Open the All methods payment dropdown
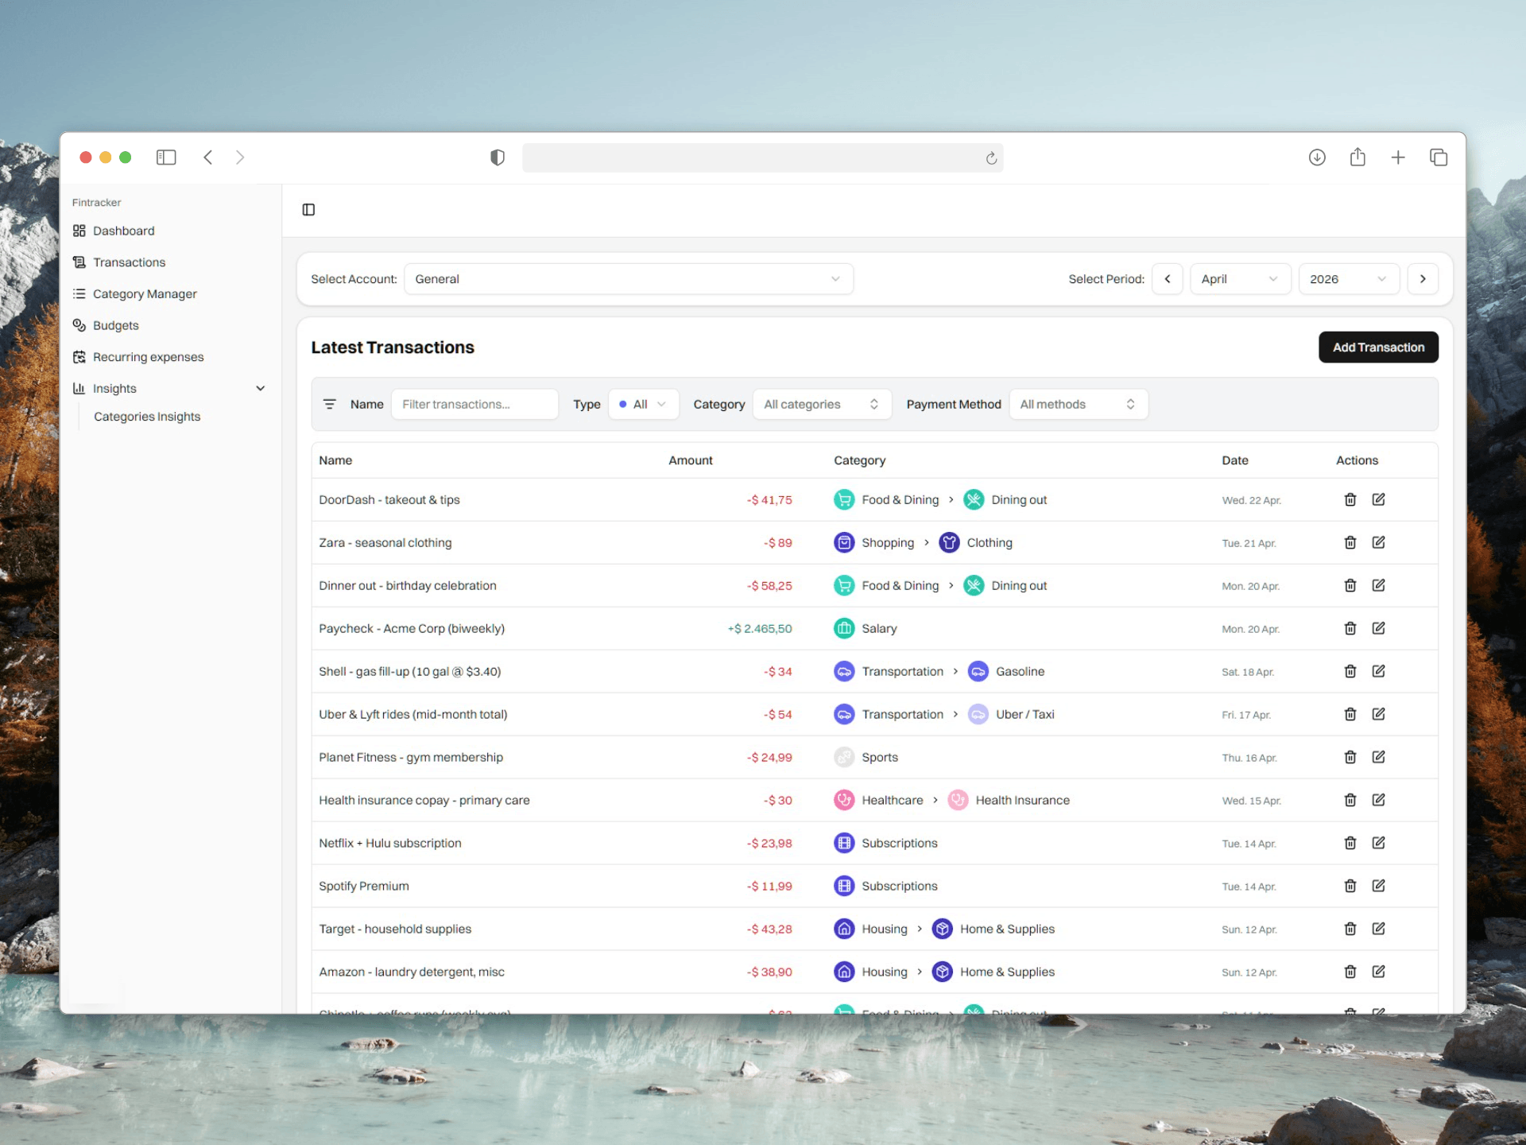 [x=1078, y=404]
